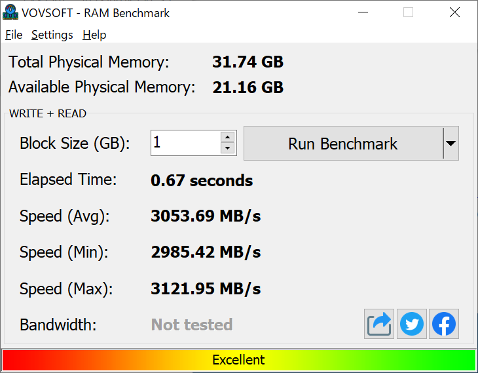The width and height of the screenshot is (478, 373).
Task: Click the Not tested bandwidth value
Action: click(x=192, y=324)
